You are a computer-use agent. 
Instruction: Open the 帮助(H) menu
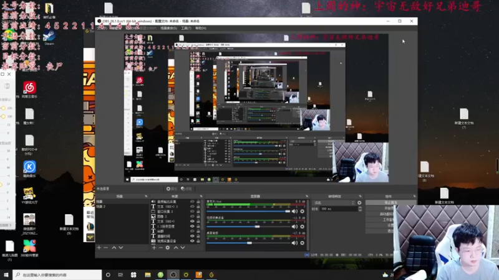201,28
